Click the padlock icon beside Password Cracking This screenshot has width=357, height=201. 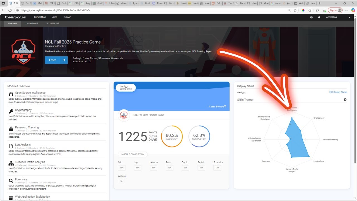coord(11,129)
